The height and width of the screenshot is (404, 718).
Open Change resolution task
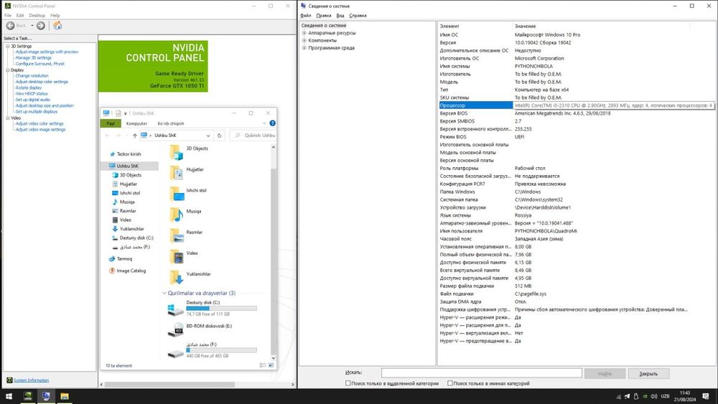click(x=32, y=75)
